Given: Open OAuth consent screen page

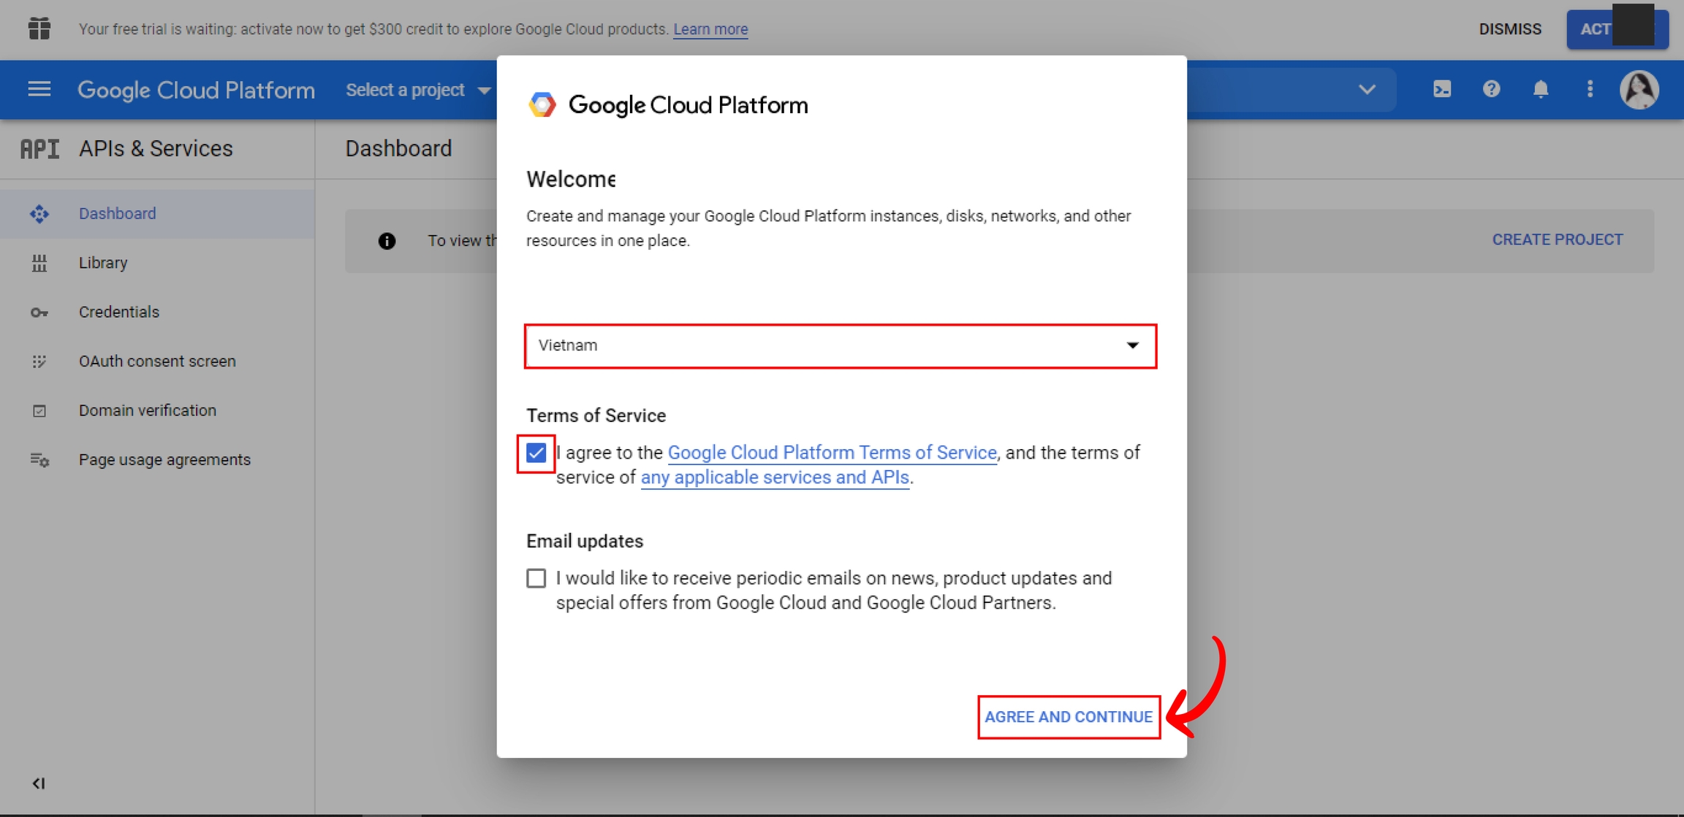Looking at the screenshot, I should tap(157, 361).
